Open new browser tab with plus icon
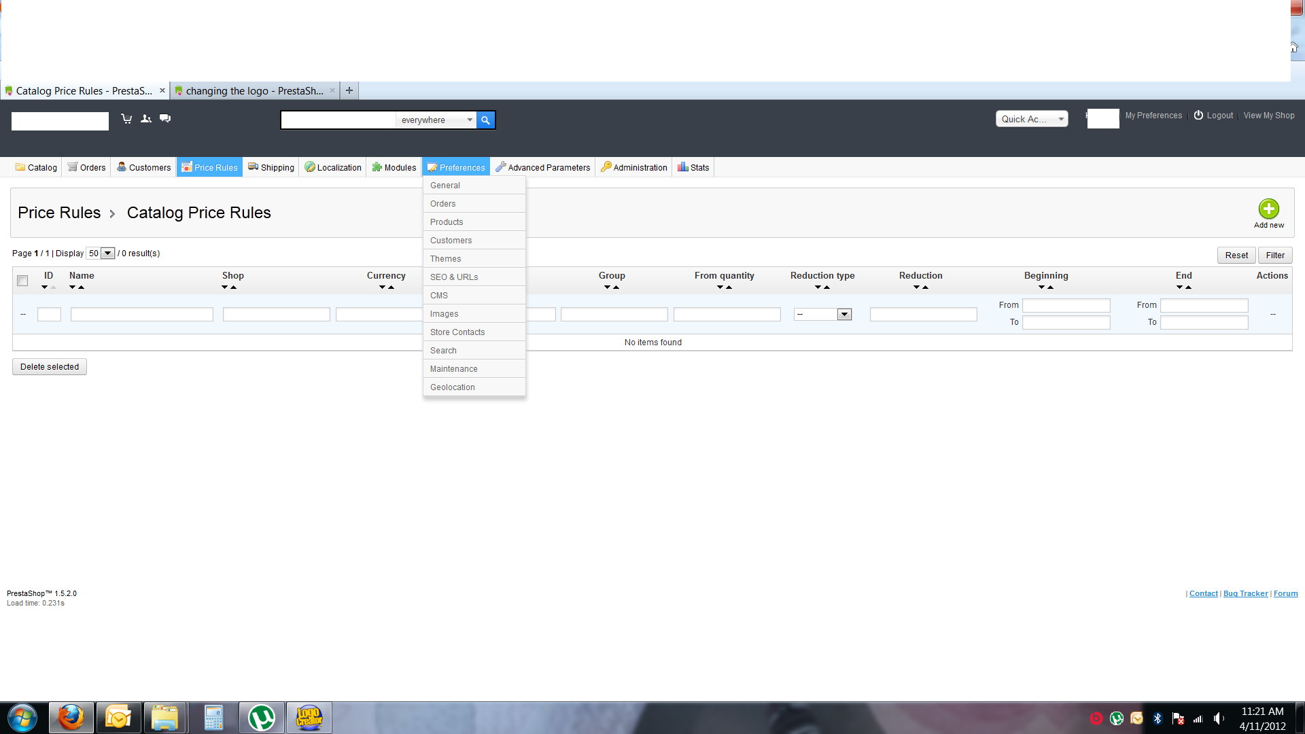Viewport: 1305px width, 734px height. click(349, 90)
